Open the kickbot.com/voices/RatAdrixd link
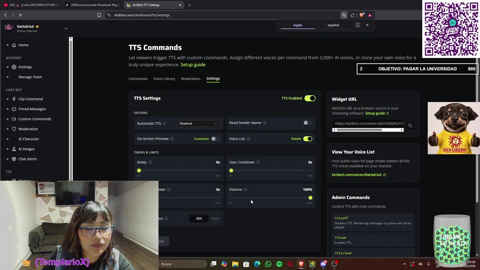Image resolution: width=480 pixels, height=270 pixels. point(358,175)
